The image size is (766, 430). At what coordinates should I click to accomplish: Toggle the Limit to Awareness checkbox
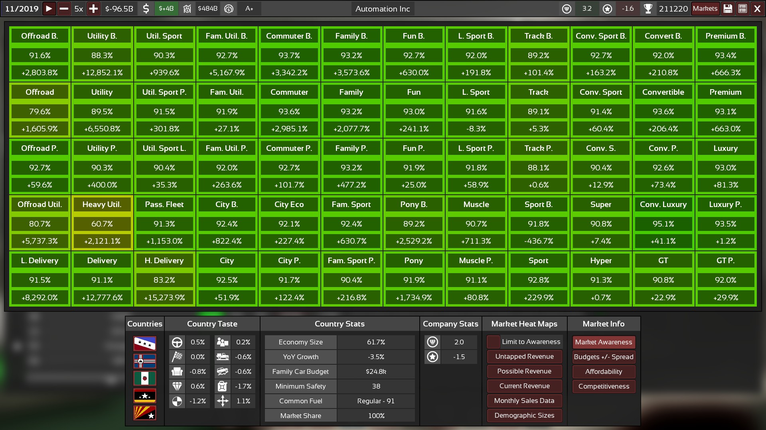[494, 342]
